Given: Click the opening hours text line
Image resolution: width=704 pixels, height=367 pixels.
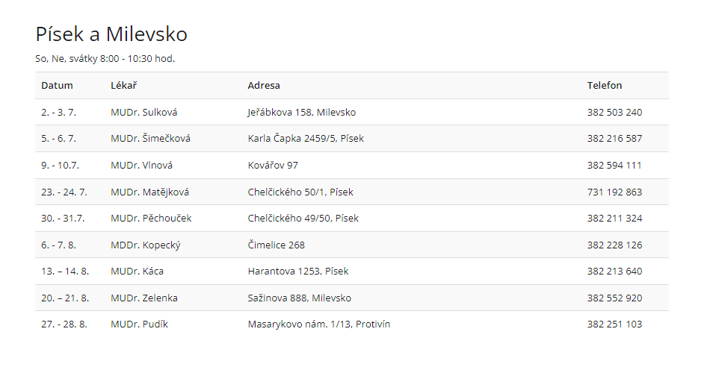Looking at the screenshot, I should click(105, 59).
